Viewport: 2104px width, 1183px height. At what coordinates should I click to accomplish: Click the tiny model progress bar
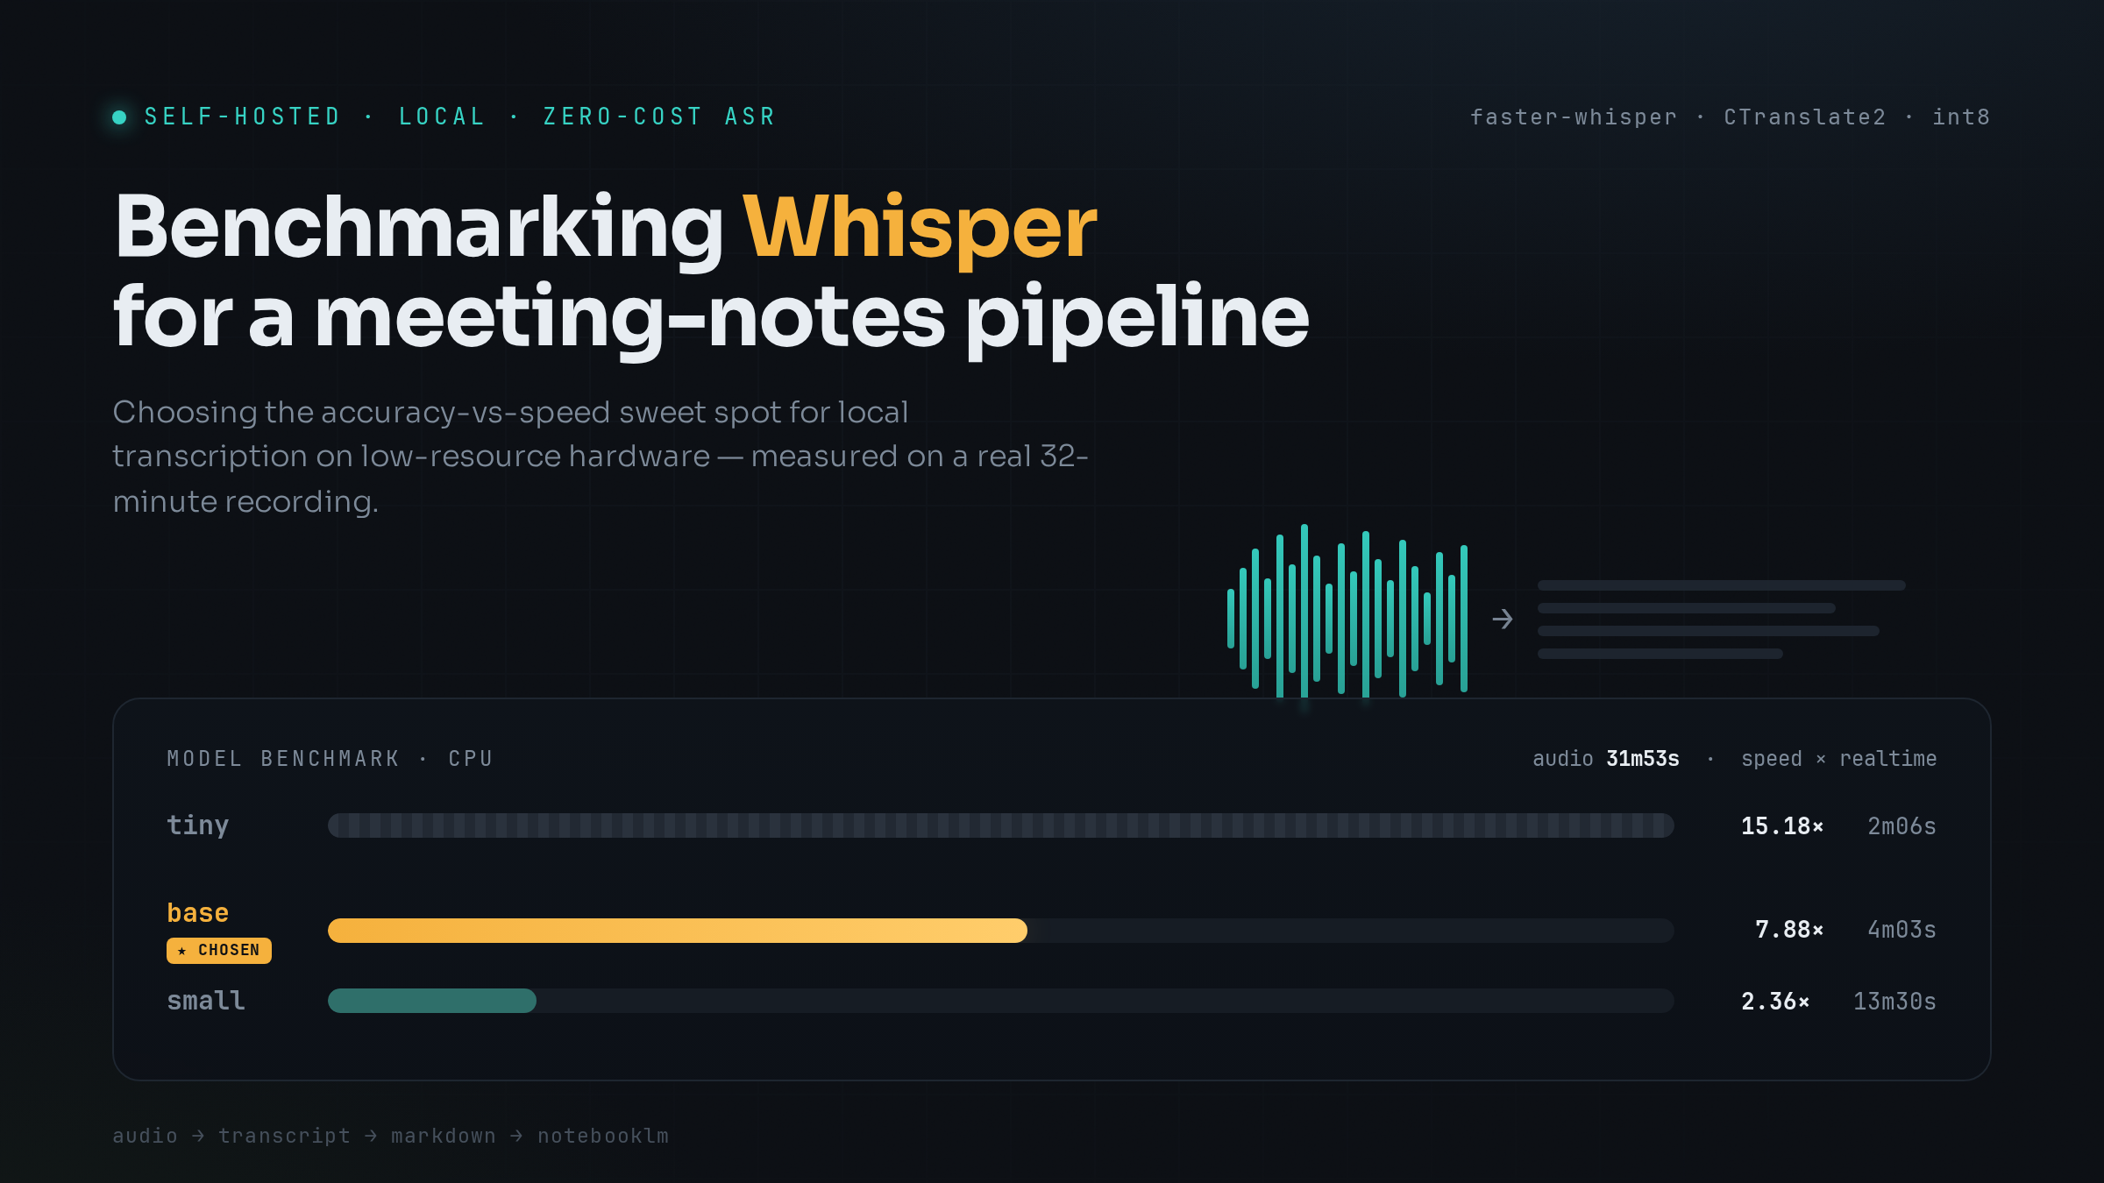pyautogui.click(x=1000, y=825)
